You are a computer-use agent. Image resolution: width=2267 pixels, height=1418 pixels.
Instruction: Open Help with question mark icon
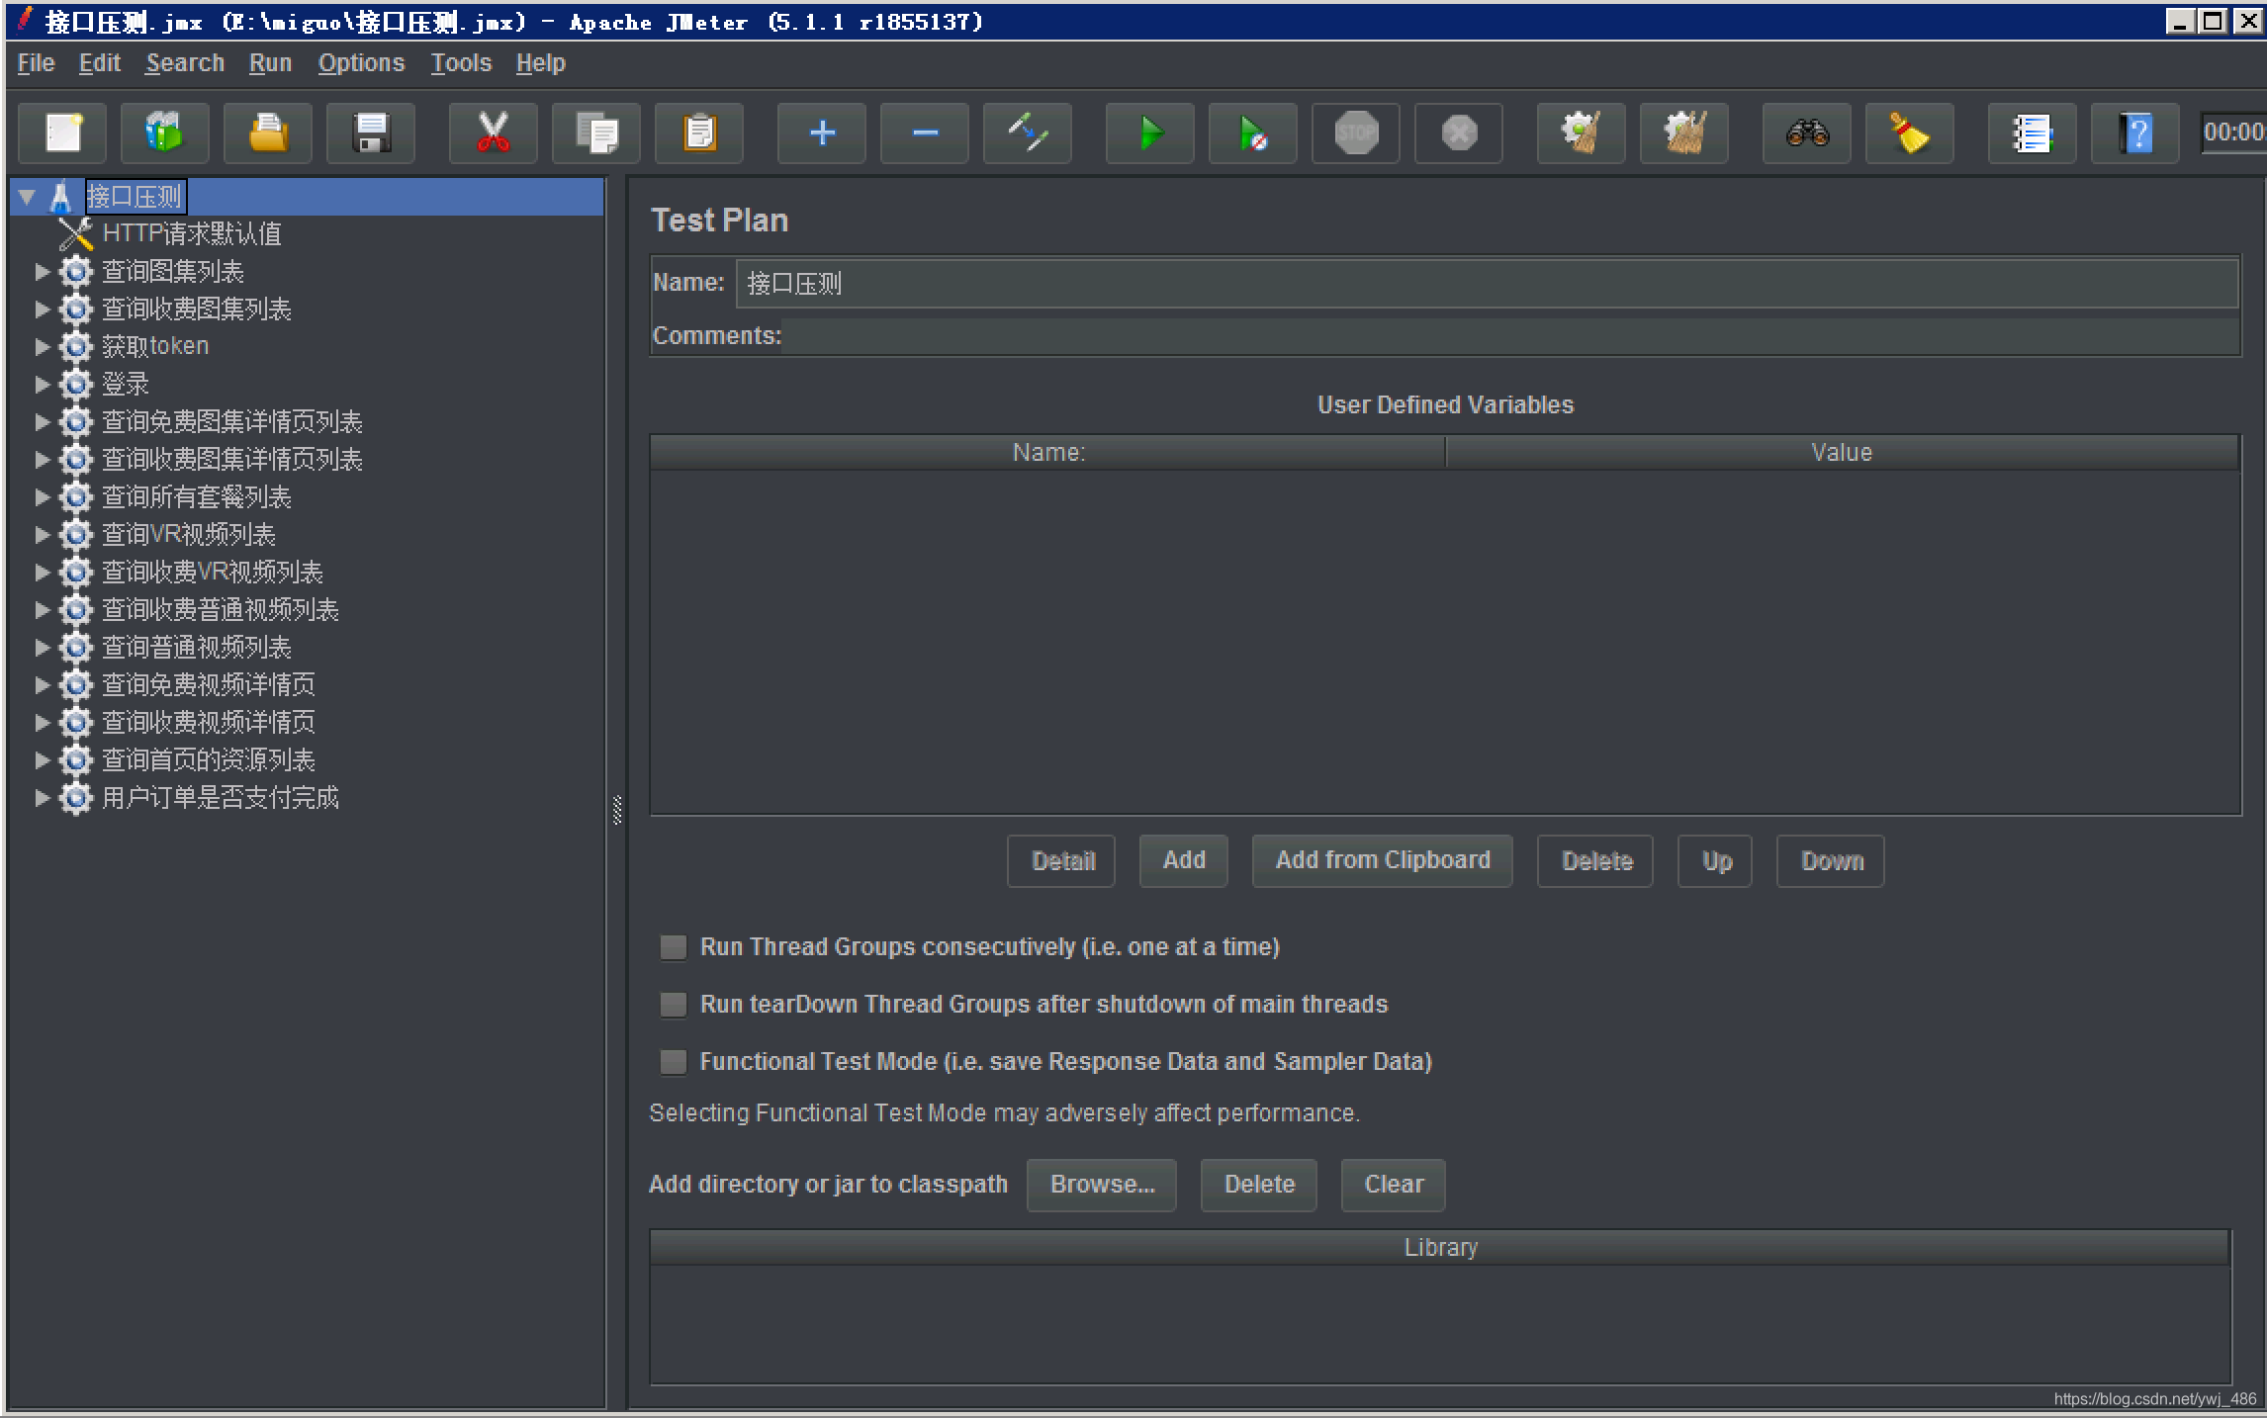(2135, 133)
